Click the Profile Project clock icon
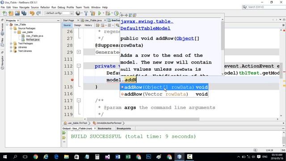Screen dimensions: 286x161 click(x=116, y=13)
